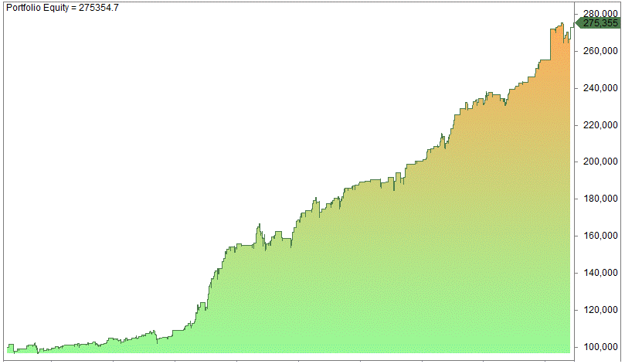Image resolution: width=625 pixels, height=364 pixels.
Task: Select the 180,000 axis label
Action: [x=600, y=199]
